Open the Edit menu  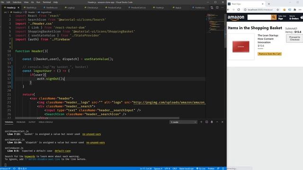pyautogui.click(x=9, y=2)
